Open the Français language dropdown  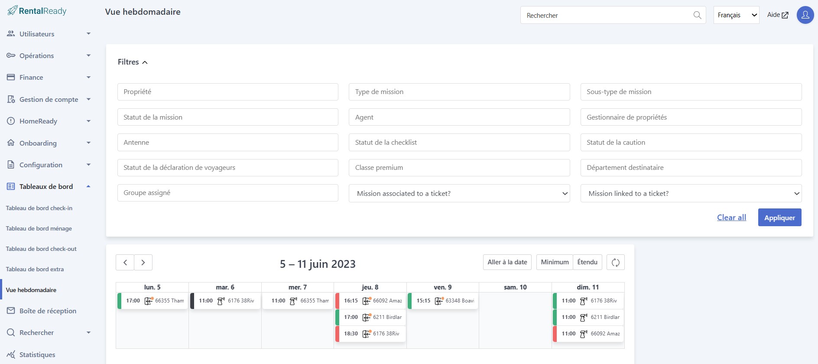tap(736, 15)
